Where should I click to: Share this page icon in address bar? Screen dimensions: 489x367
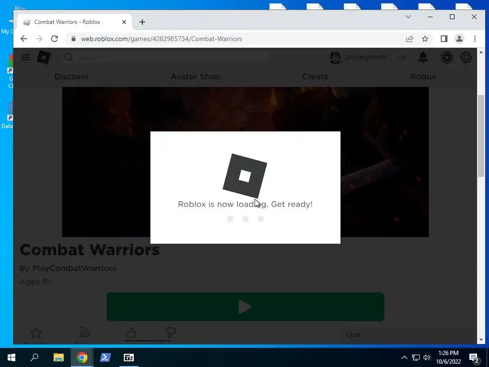coord(409,39)
